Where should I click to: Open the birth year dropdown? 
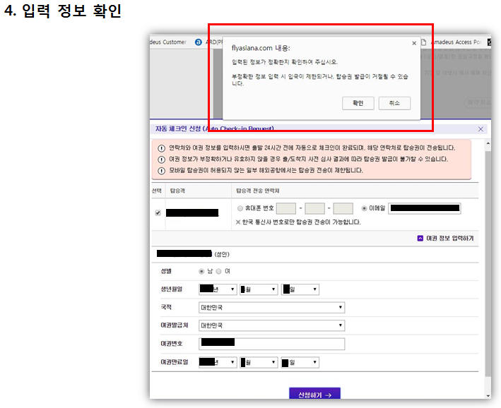coord(217,289)
